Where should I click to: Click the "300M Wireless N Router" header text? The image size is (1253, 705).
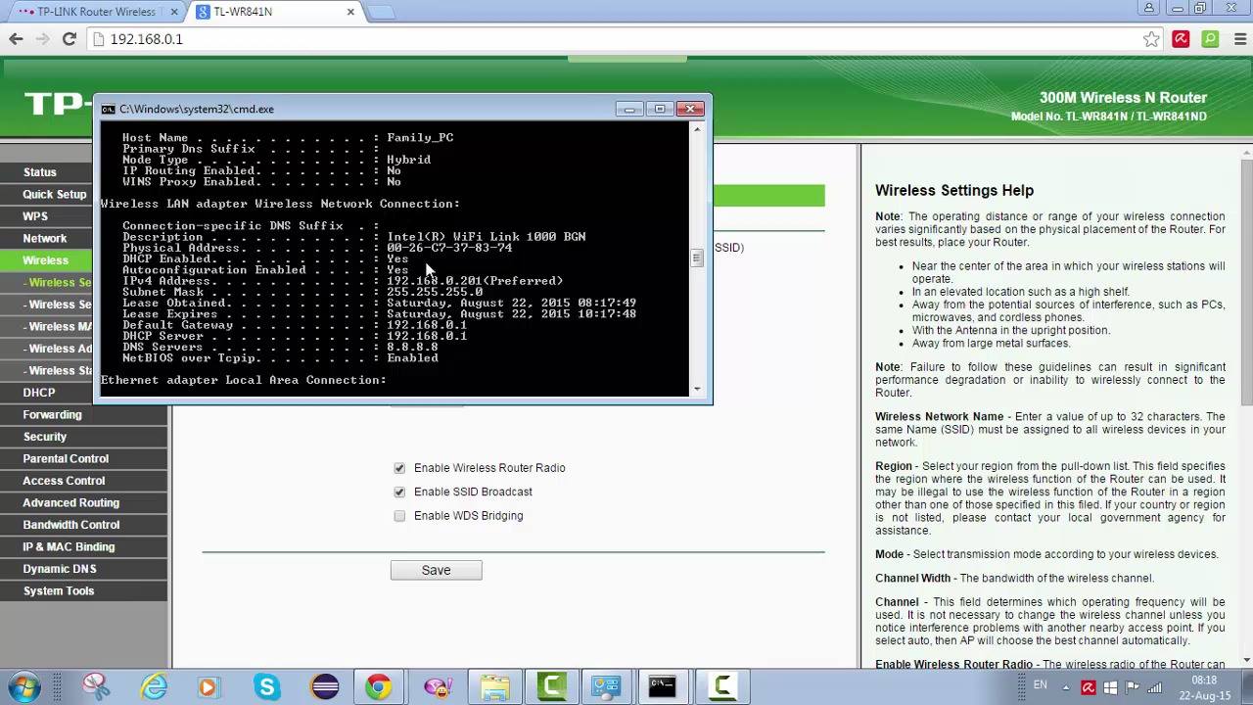pos(1123,98)
